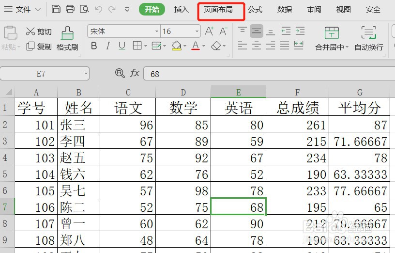Click cell with 钱六

click(78, 174)
